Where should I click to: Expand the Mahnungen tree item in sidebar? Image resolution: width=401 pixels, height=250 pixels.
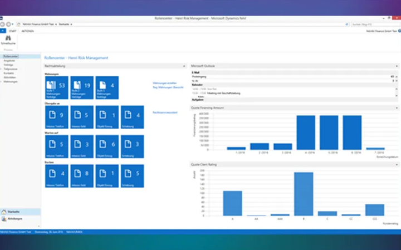(1, 82)
